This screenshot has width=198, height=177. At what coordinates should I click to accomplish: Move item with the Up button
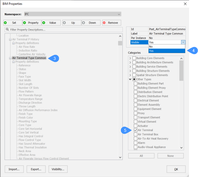71,23
